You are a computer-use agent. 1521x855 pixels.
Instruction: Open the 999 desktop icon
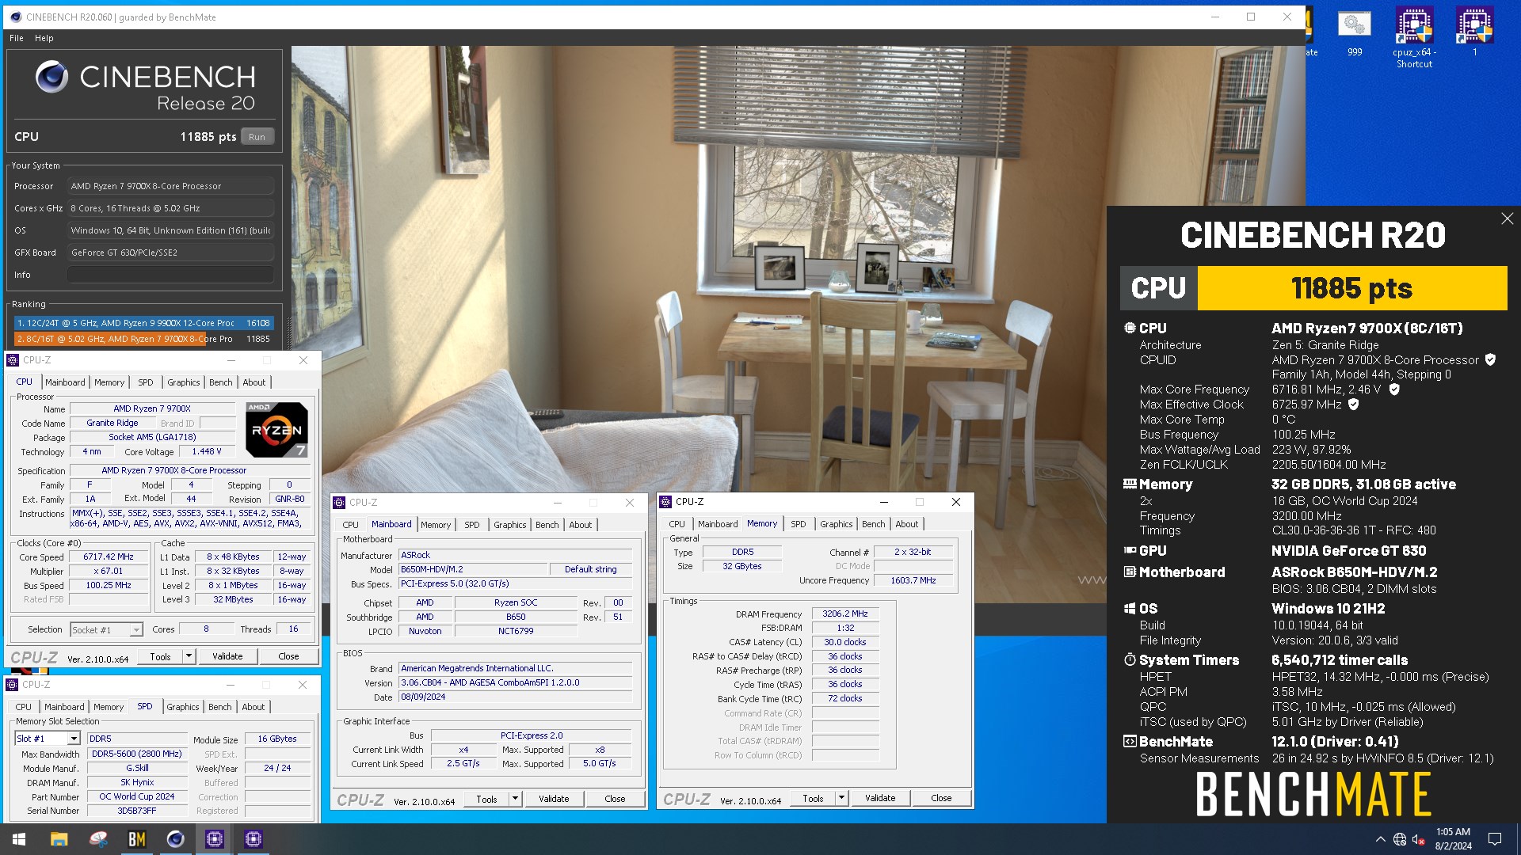[1355, 34]
